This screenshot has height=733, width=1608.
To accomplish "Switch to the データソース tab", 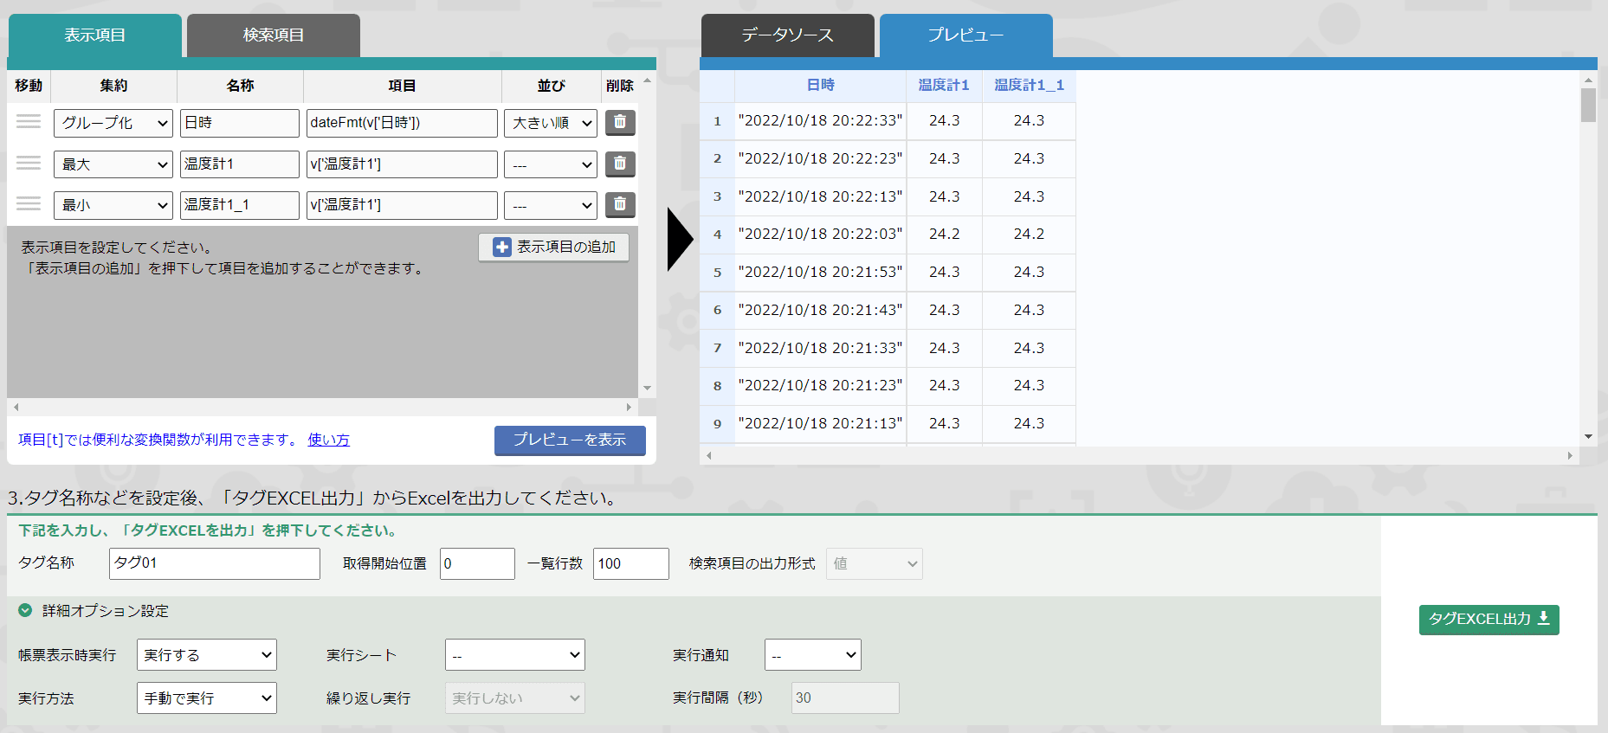I will pos(788,35).
